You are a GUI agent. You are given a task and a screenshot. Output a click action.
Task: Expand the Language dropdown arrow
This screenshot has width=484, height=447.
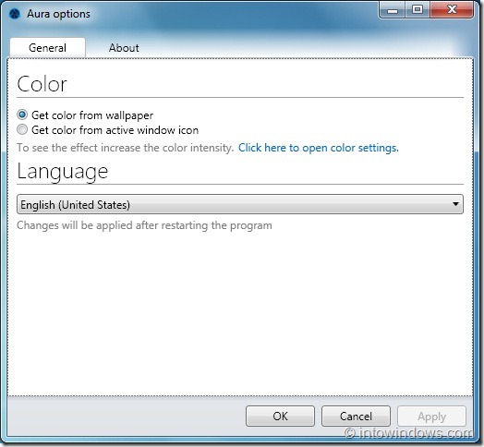tap(455, 204)
